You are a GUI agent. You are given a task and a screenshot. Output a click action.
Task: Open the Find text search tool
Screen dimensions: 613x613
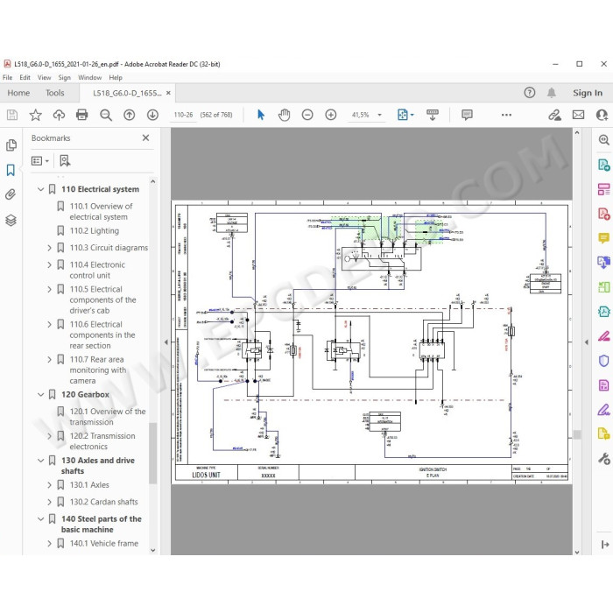(x=106, y=115)
